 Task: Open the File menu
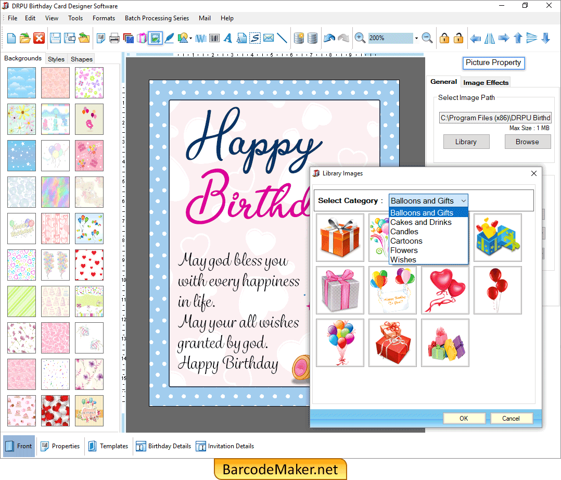point(12,18)
